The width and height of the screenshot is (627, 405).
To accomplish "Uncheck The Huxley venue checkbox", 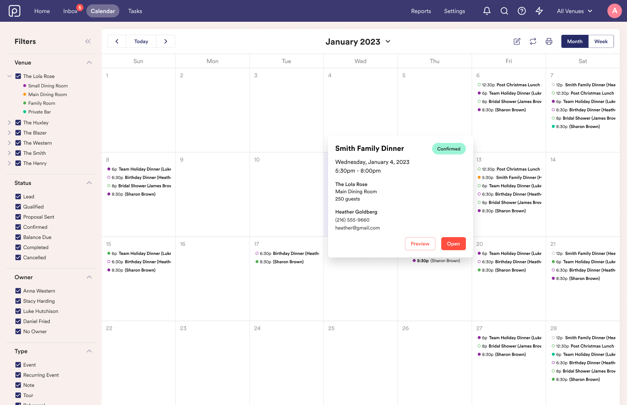I will pyautogui.click(x=18, y=123).
